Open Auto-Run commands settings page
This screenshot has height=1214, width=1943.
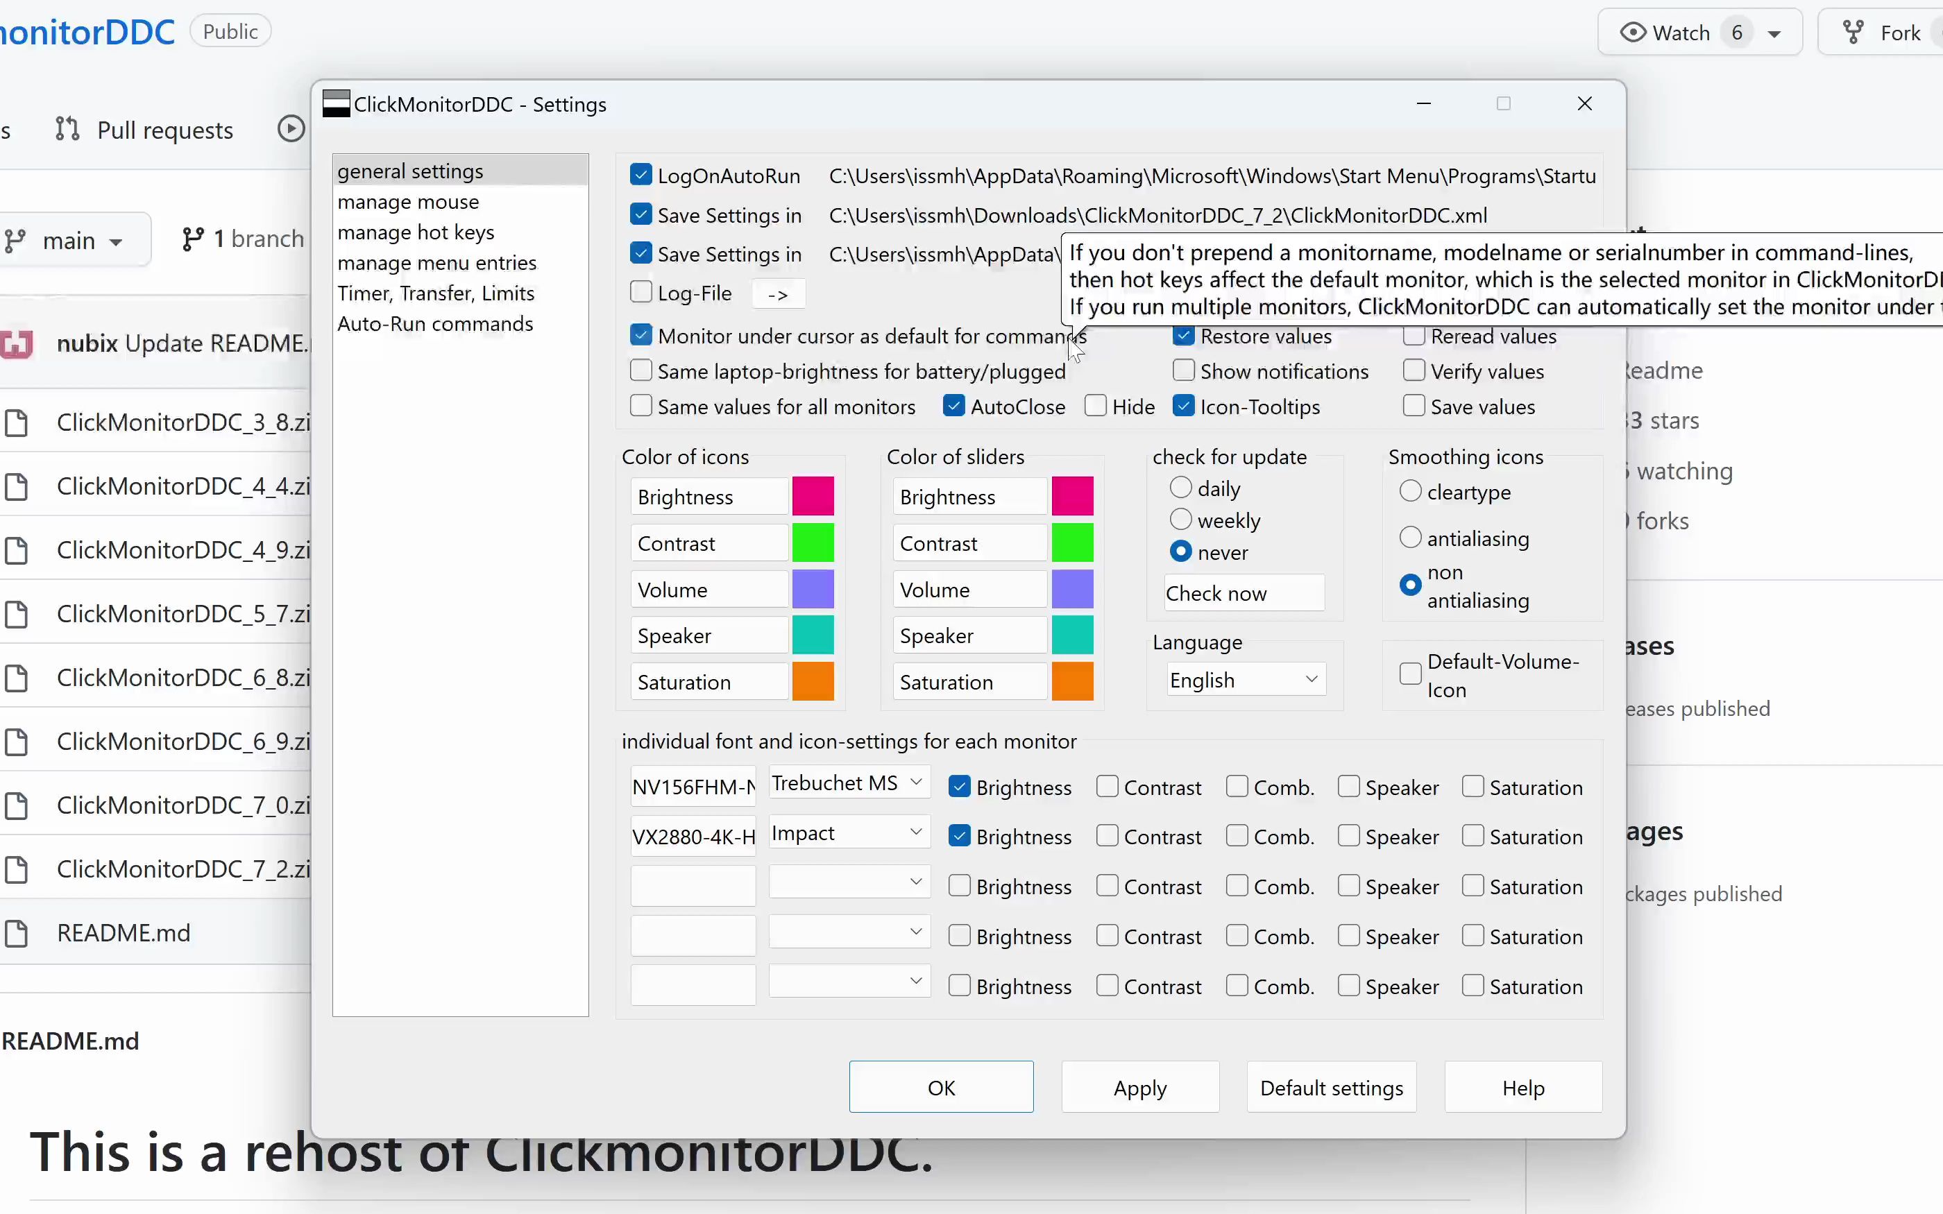tap(461, 323)
